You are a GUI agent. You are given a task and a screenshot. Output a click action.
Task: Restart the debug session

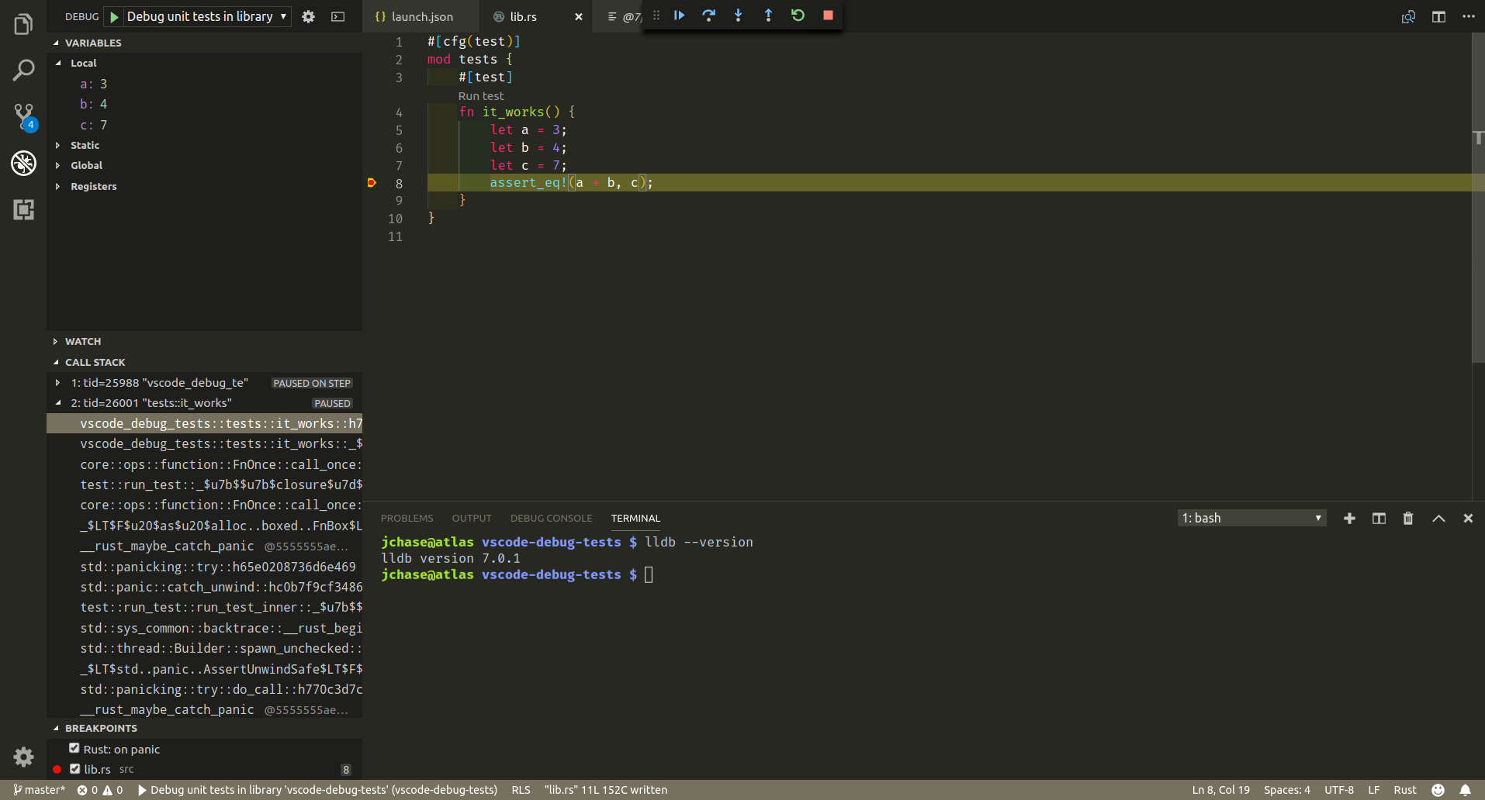pyautogui.click(x=798, y=15)
